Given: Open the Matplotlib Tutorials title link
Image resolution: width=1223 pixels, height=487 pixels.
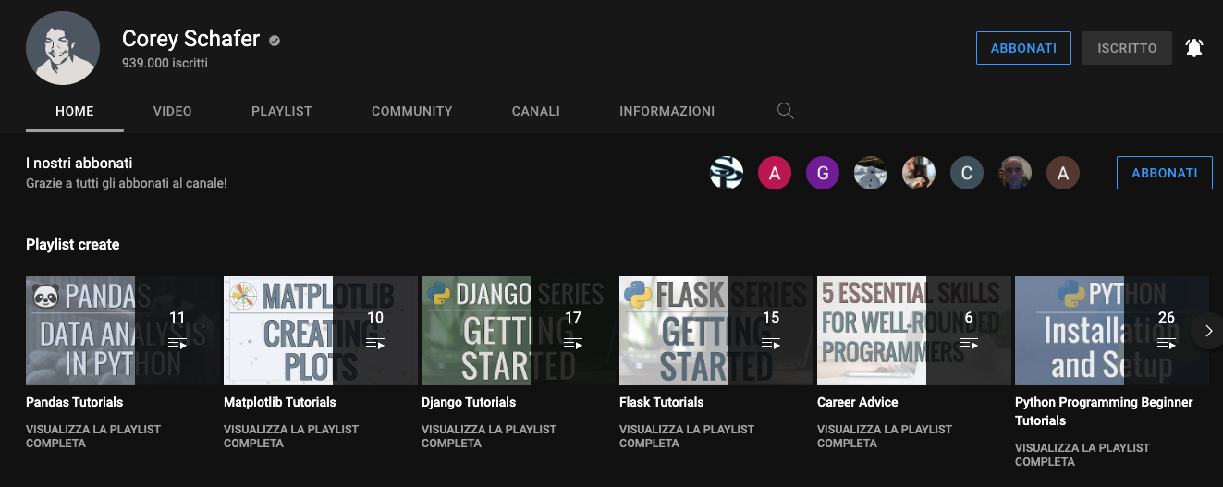Looking at the screenshot, I should 280,402.
